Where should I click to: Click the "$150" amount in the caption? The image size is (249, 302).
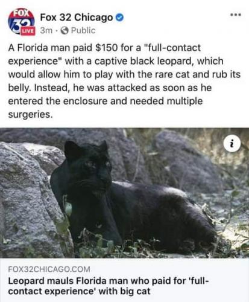pos(106,48)
